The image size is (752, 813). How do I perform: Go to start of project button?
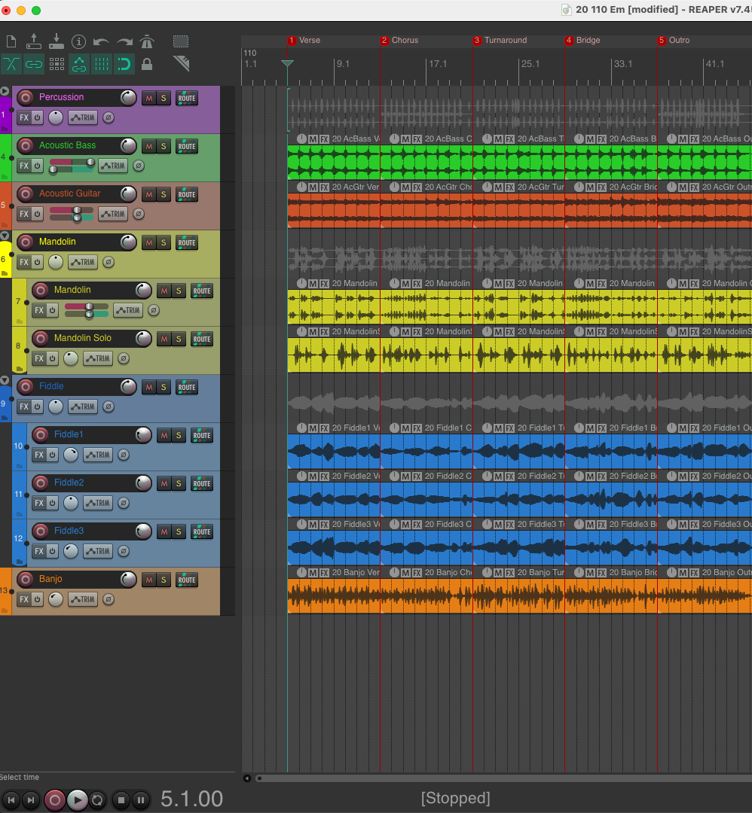pos(11,800)
